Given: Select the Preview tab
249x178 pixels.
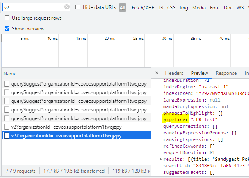Looking at the screenshot, I should [200, 73].
